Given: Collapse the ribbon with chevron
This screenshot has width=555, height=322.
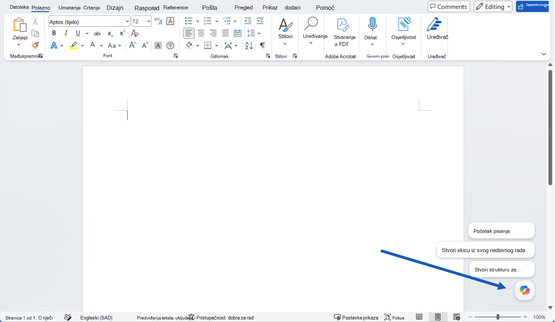Looking at the screenshot, I should pos(544,54).
